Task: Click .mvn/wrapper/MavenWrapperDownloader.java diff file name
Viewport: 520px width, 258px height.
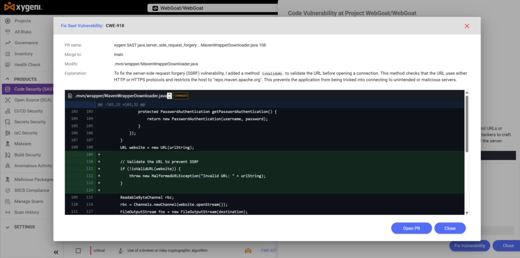Action: coord(121,96)
